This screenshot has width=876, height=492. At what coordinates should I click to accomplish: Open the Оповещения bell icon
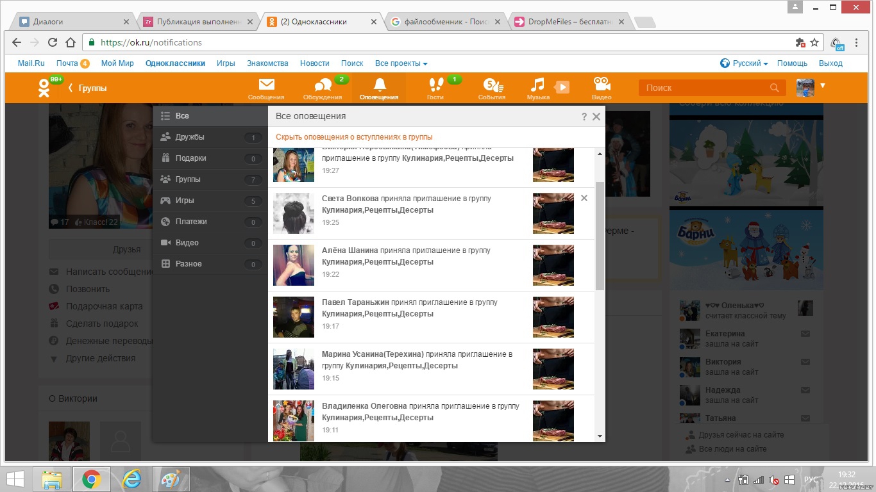(x=380, y=85)
